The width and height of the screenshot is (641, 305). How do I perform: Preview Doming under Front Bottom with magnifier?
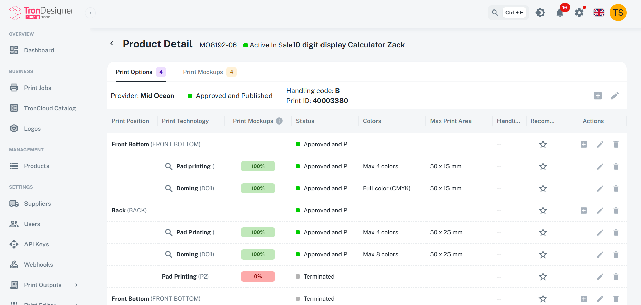(x=169, y=188)
